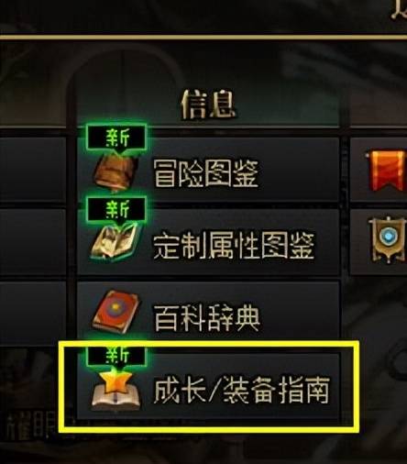Select the right panel row with red banner
Viewport: 407px width, 464px height.
379,170
